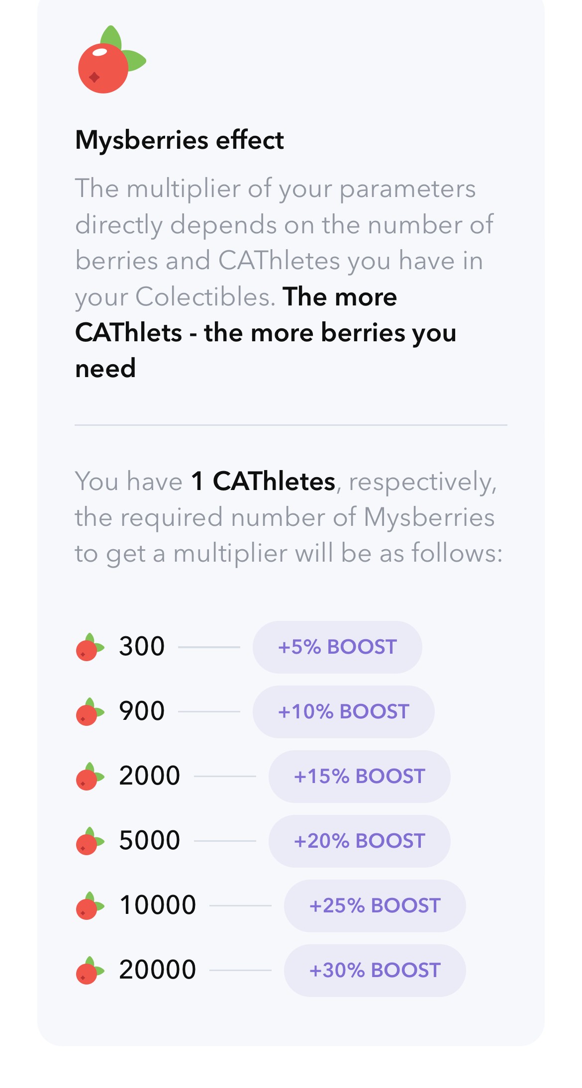Select the +5% BOOST badge

[x=337, y=647]
